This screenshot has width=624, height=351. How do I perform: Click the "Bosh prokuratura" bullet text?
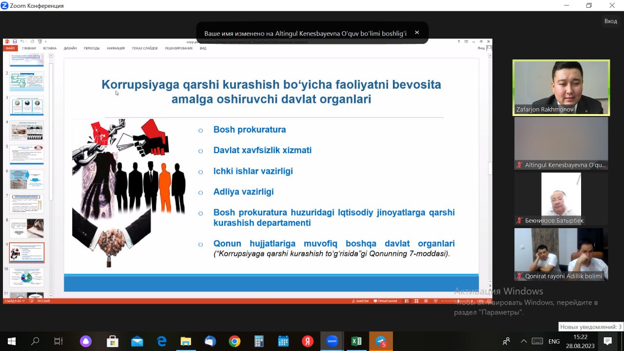coord(250,130)
